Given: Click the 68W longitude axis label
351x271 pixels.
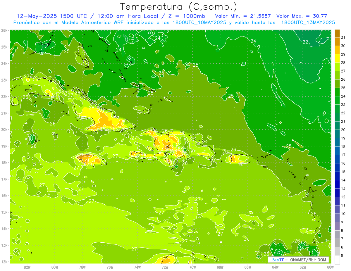Looking at the screenshot, I should click(x=220, y=267).
